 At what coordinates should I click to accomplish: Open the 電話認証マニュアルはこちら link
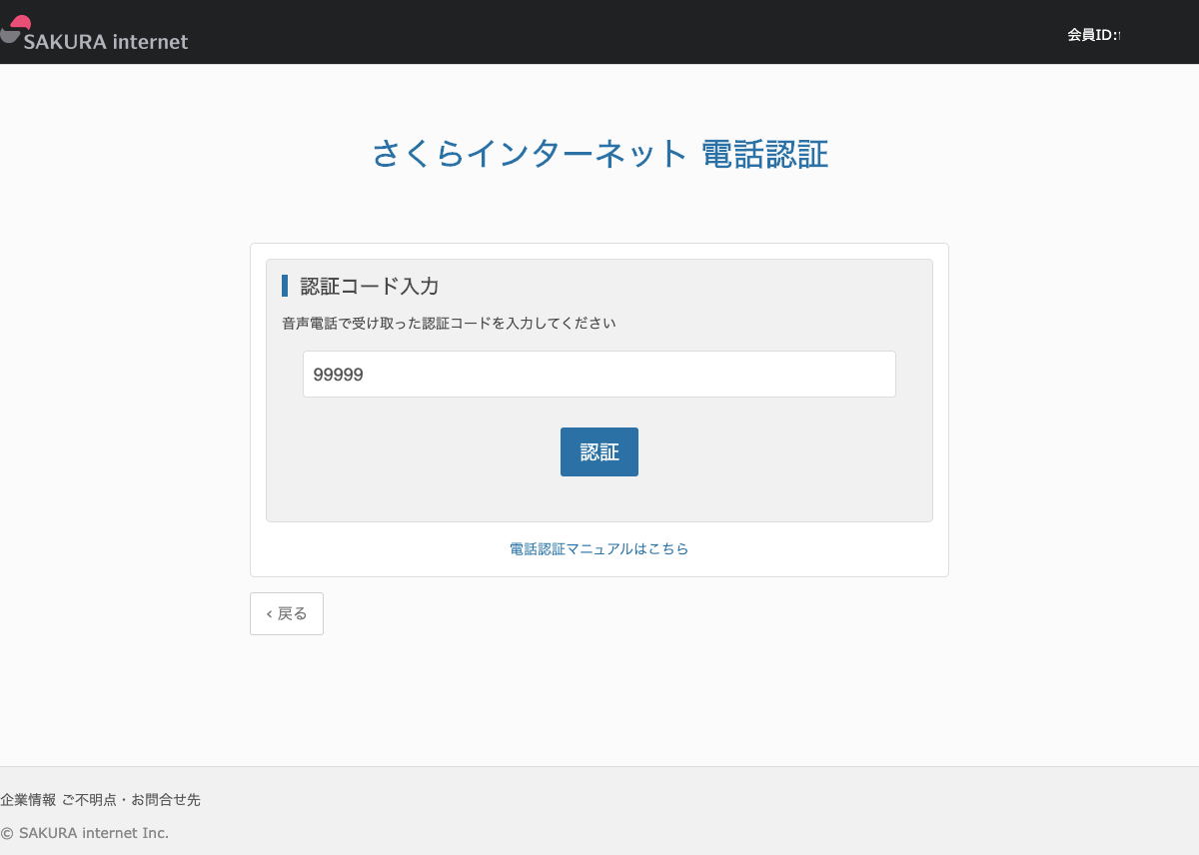[599, 549]
